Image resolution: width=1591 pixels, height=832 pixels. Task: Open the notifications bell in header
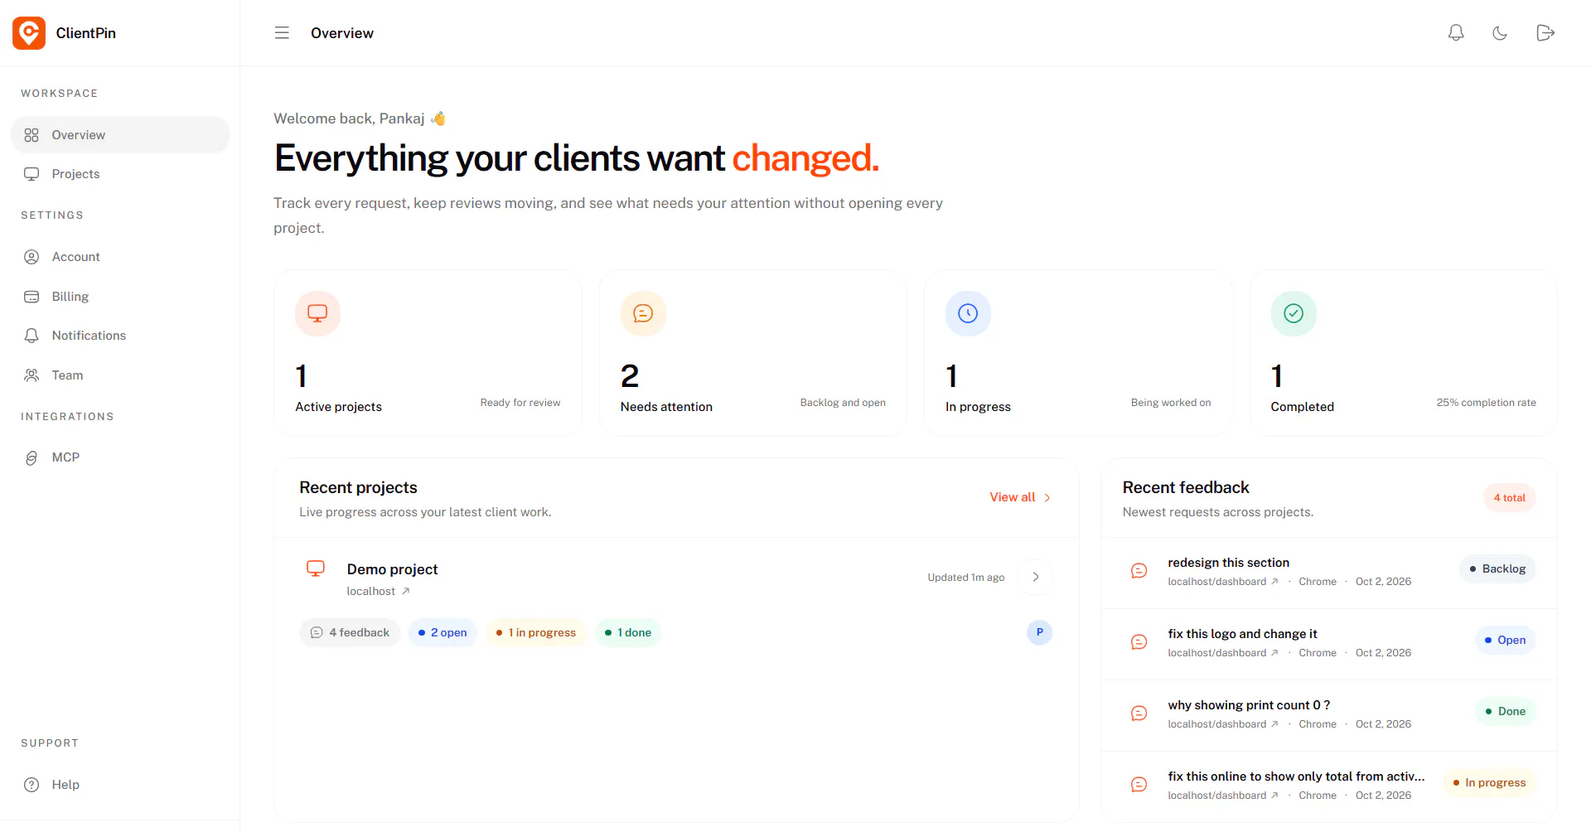point(1456,33)
